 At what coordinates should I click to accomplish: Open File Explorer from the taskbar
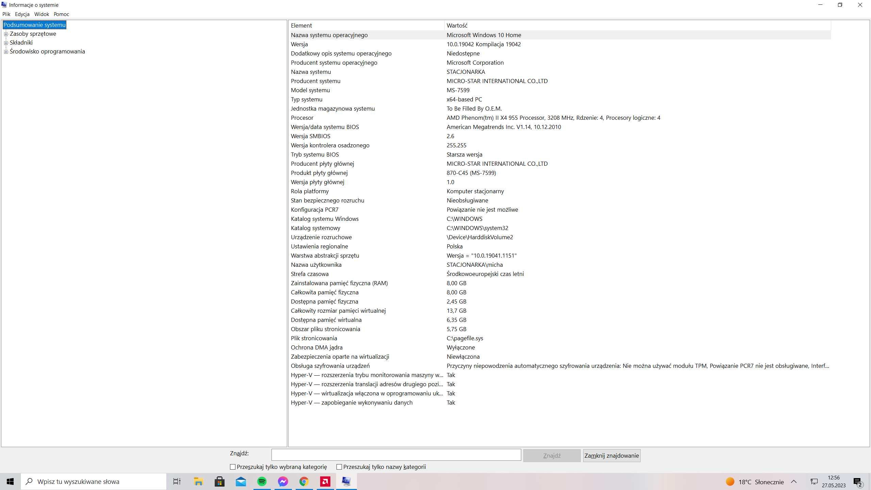click(198, 481)
